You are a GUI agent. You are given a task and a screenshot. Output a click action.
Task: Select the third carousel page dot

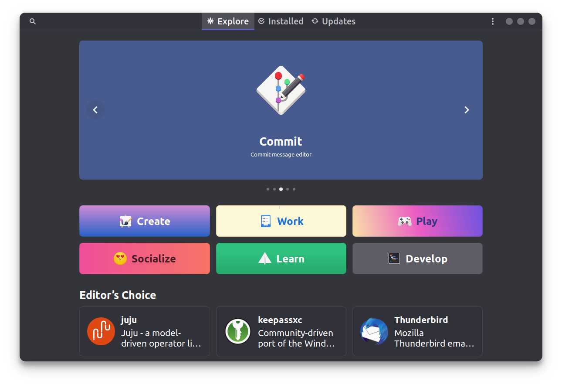coord(281,189)
